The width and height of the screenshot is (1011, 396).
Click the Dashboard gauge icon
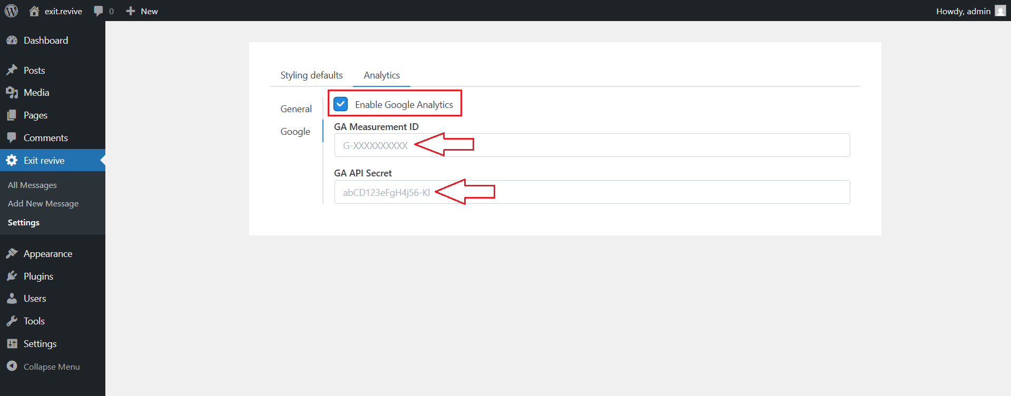point(12,41)
